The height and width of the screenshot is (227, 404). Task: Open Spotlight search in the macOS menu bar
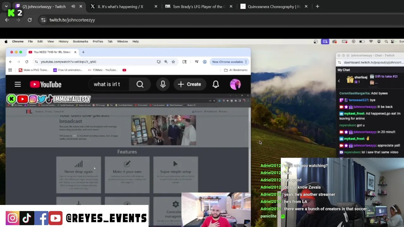point(386,41)
